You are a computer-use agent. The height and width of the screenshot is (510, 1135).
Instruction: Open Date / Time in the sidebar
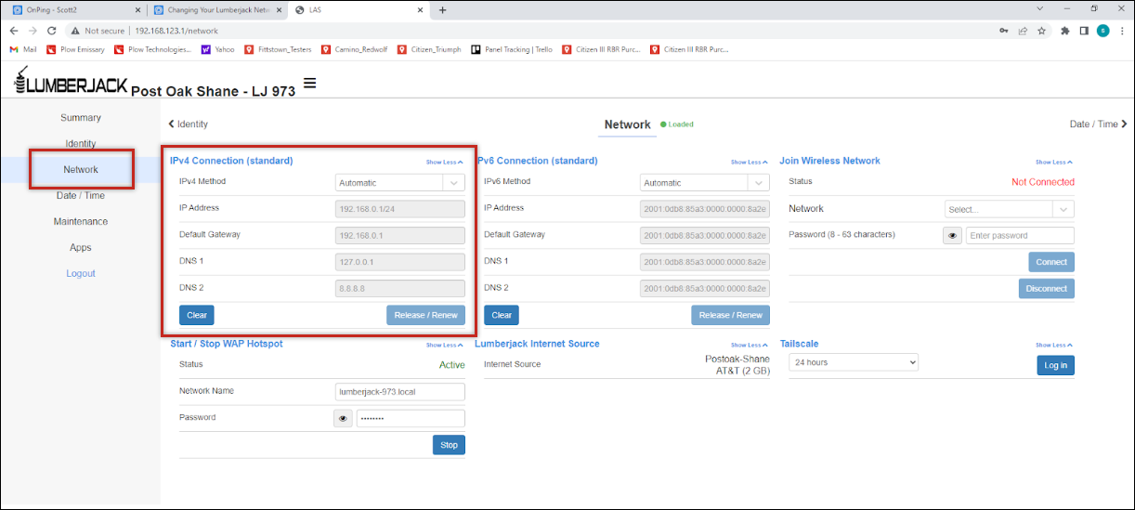(81, 196)
